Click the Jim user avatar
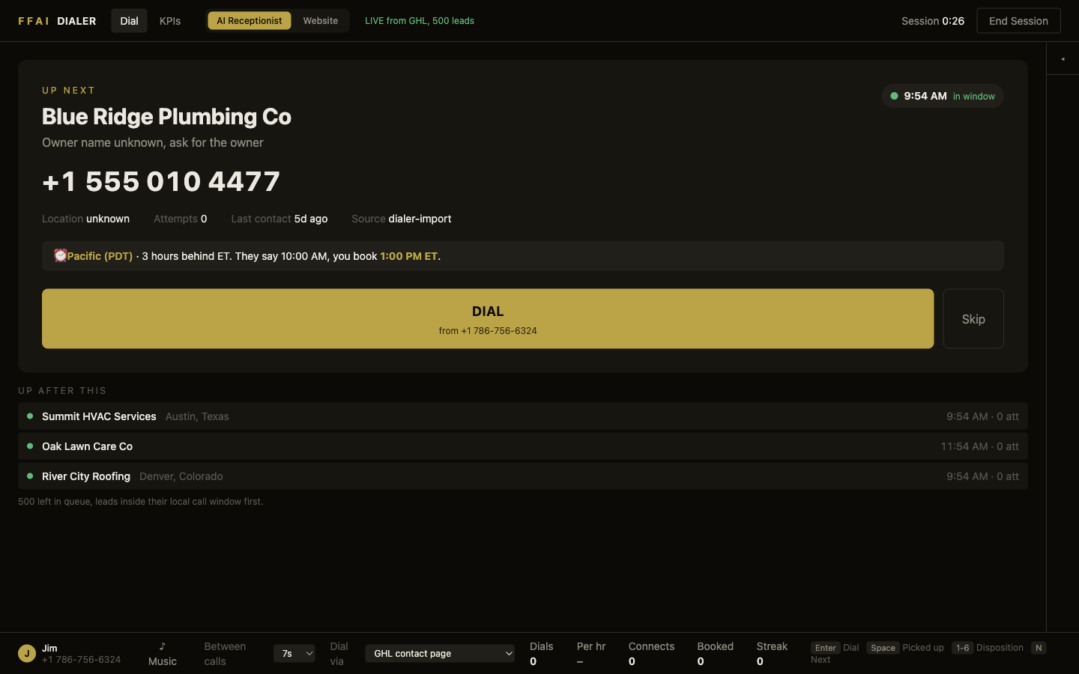The image size is (1079, 674). coord(27,654)
